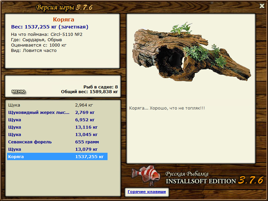Screen dimensions: 268x201
Task: Click the Коряга description text under image
Action: 167,108
